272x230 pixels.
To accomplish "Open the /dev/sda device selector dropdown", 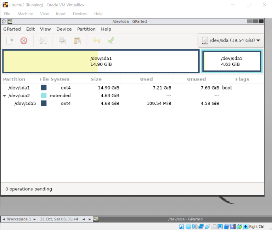I will coord(231,40).
